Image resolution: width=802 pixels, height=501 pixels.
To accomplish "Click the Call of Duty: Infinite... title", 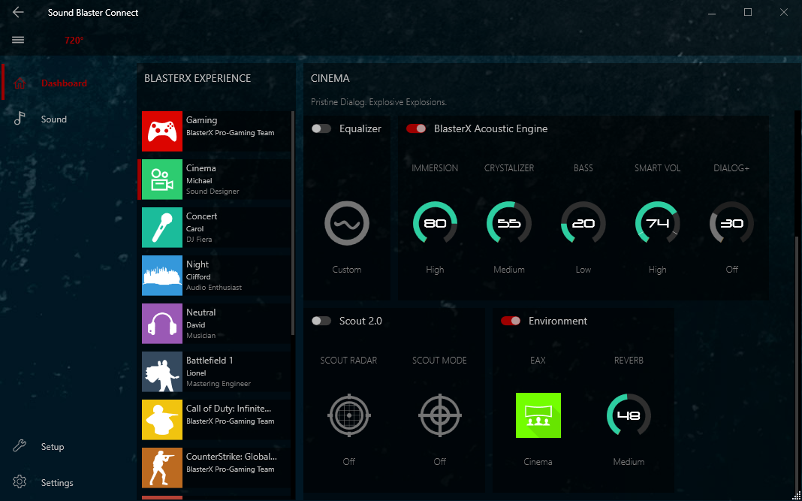I will point(228,409).
